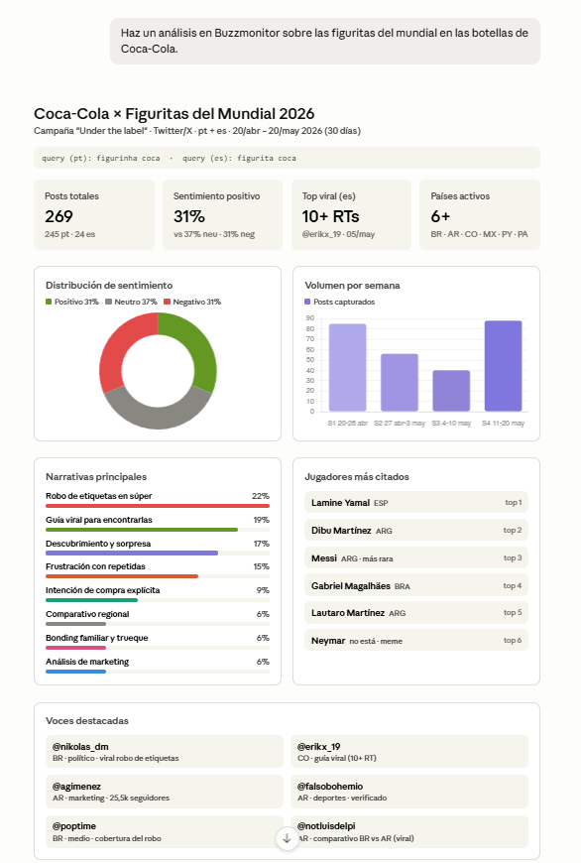Click the user prompt message bubble
The image size is (581, 863).
(324, 41)
